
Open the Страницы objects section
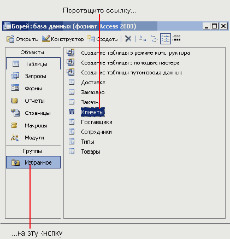pyautogui.click(x=33, y=113)
